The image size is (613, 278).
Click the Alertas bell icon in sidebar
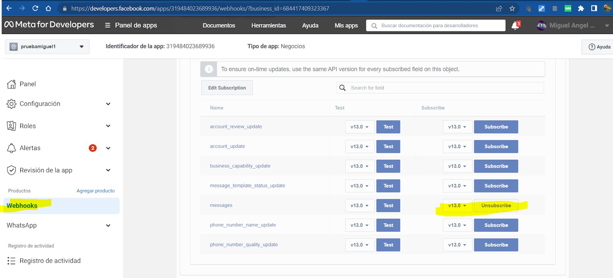click(11, 148)
